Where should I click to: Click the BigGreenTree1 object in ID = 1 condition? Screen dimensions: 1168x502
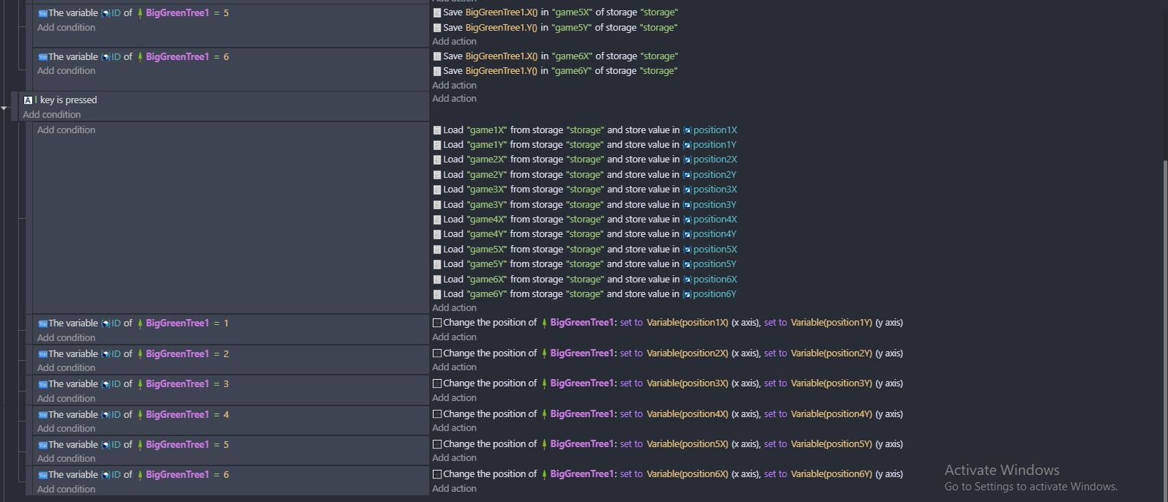[x=177, y=323]
